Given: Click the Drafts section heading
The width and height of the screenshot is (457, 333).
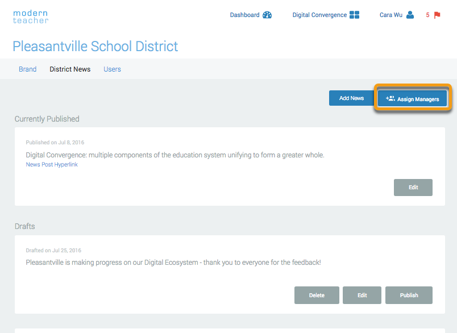Looking at the screenshot, I should coord(25,226).
